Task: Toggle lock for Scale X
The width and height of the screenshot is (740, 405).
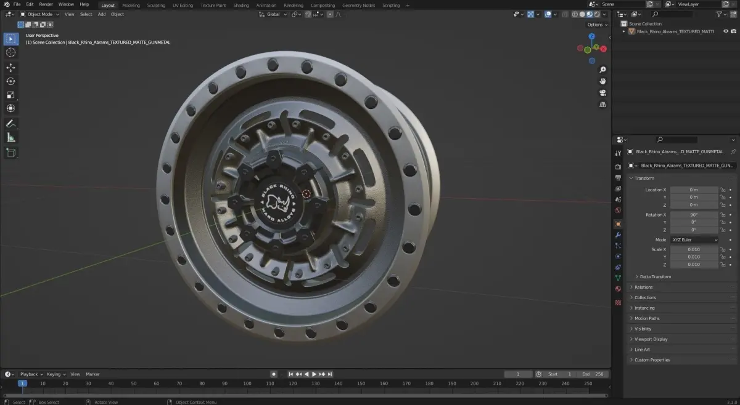Action: tap(723, 249)
